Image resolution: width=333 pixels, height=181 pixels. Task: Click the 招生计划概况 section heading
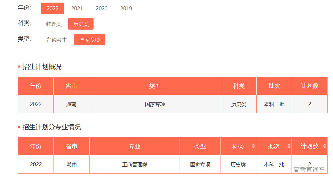tap(42, 67)
